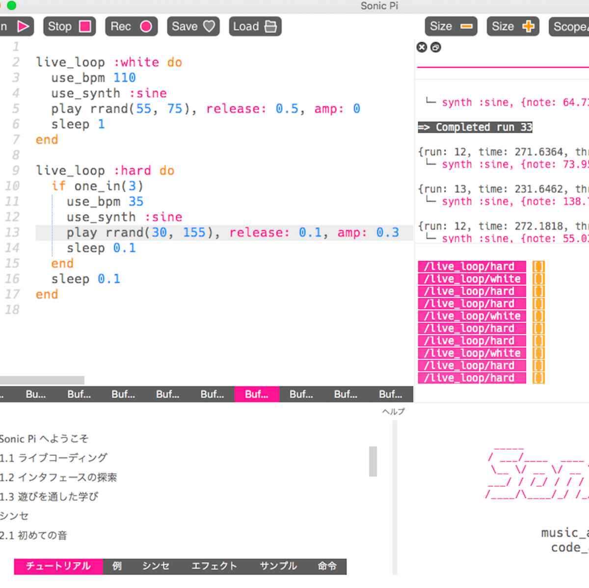Open the シンセ help tab
Screen dimensions: 589x588
coord(156,566)
